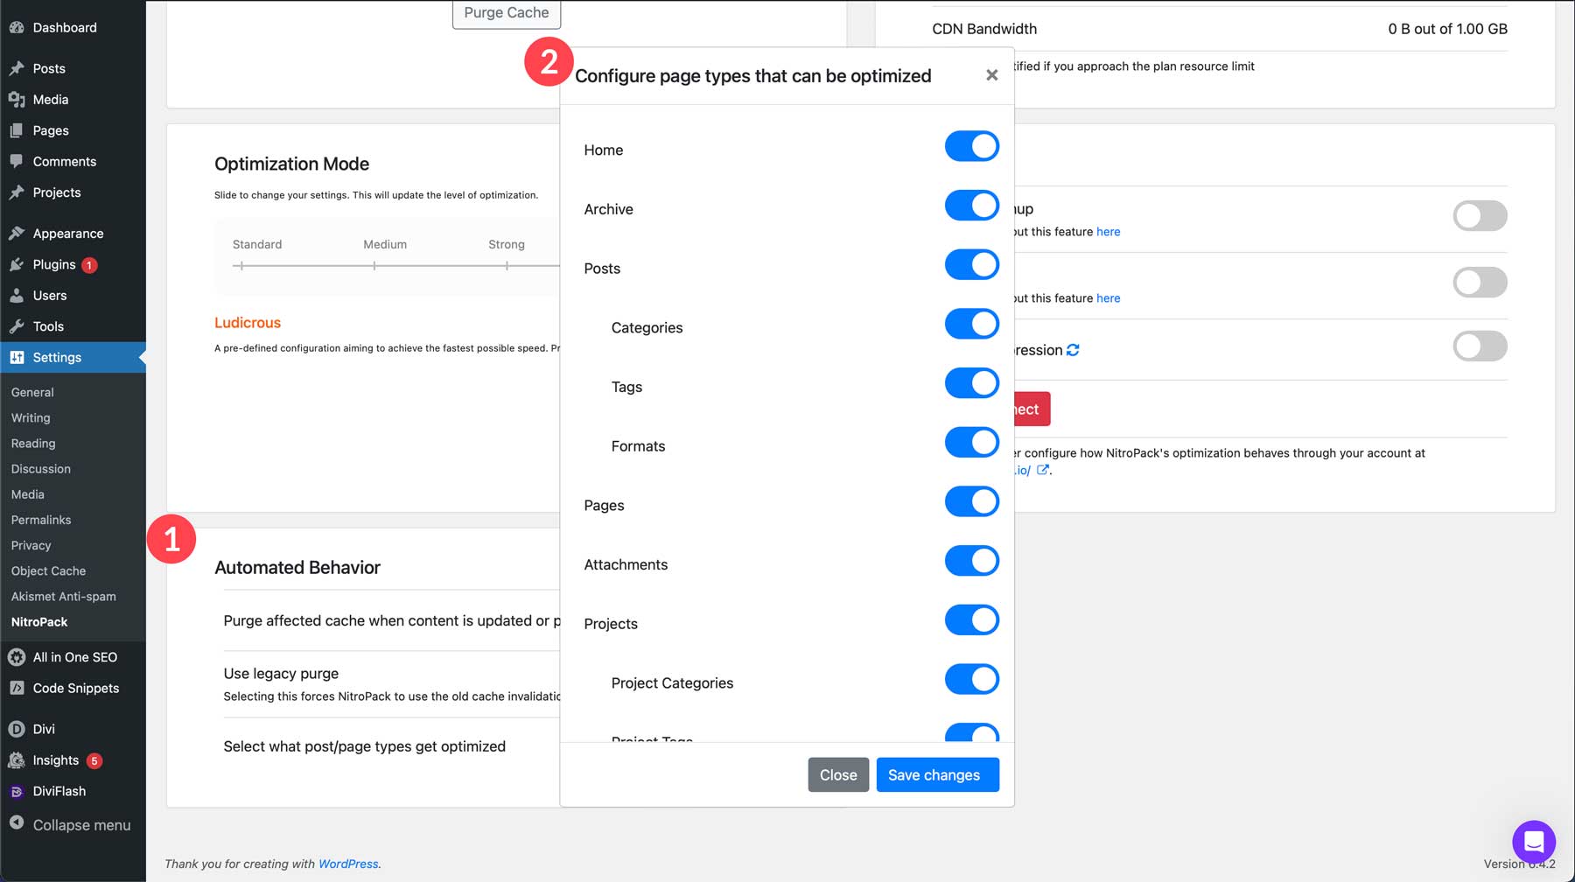Turn off the Archive toggle
1575x882 pixels.
pyautogui.click(x=971, y=206)
